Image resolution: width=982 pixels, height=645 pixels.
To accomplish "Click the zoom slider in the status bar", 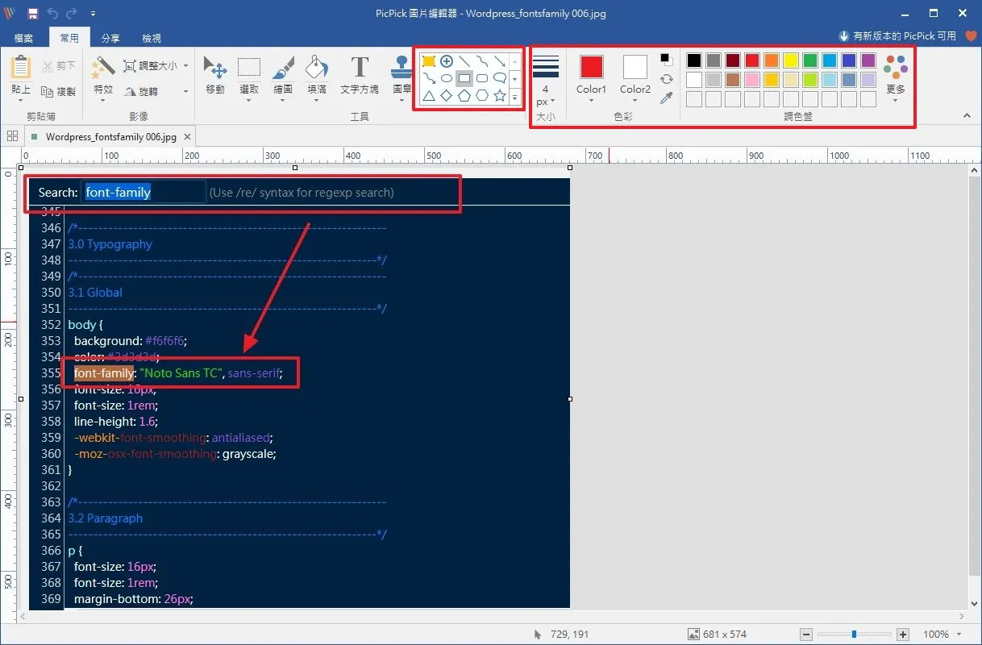I will click(855, 635).
